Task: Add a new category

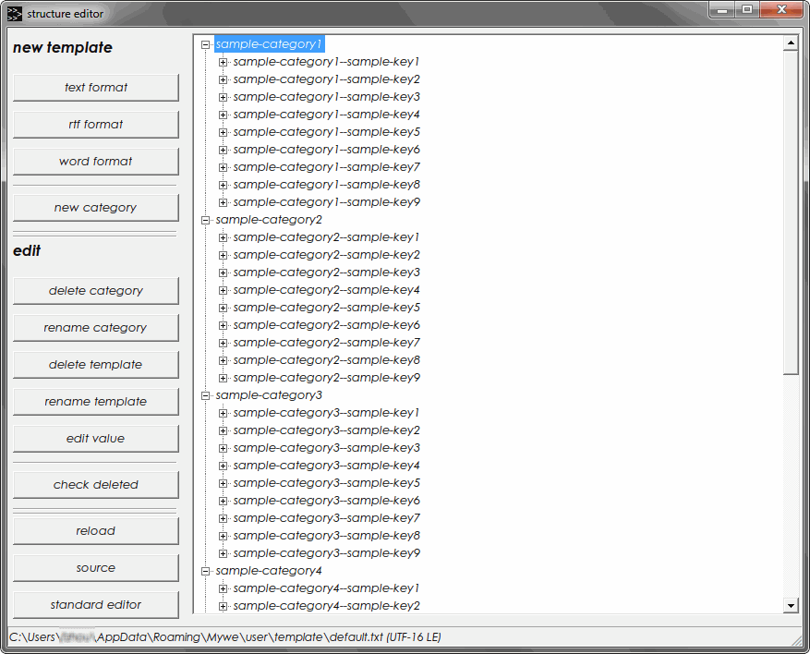Action: click(95, 207)
